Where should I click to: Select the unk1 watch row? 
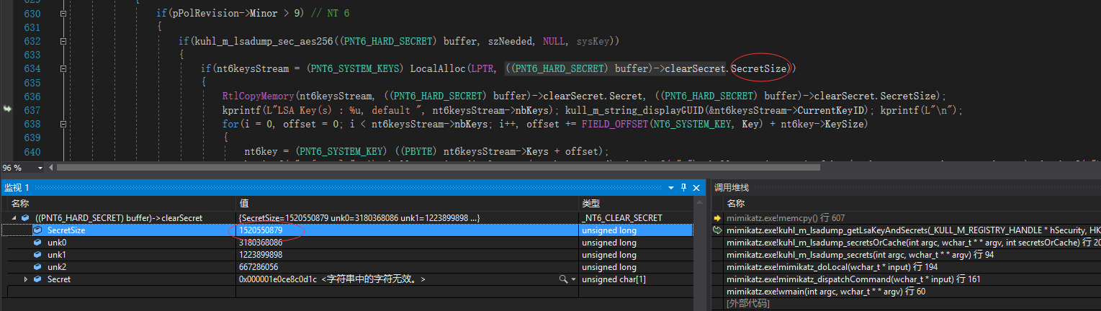point(347,255)
